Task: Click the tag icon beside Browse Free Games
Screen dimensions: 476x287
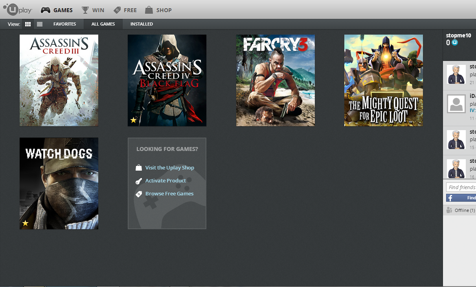Action: point(139,194)
